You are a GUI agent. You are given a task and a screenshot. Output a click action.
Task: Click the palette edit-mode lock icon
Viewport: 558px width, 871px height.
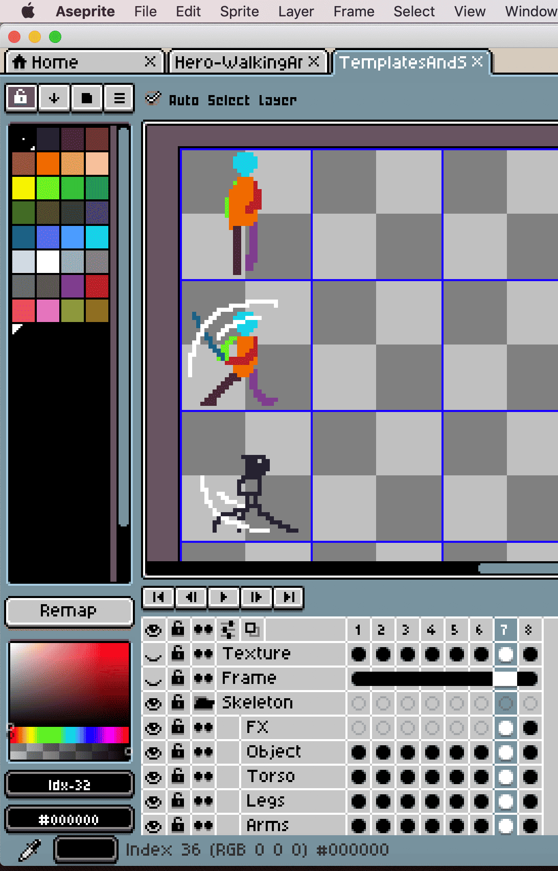pos(21,98)
